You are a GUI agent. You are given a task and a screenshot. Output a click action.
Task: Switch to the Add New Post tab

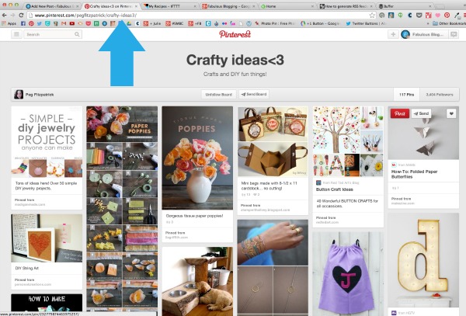tap(51, 6)
